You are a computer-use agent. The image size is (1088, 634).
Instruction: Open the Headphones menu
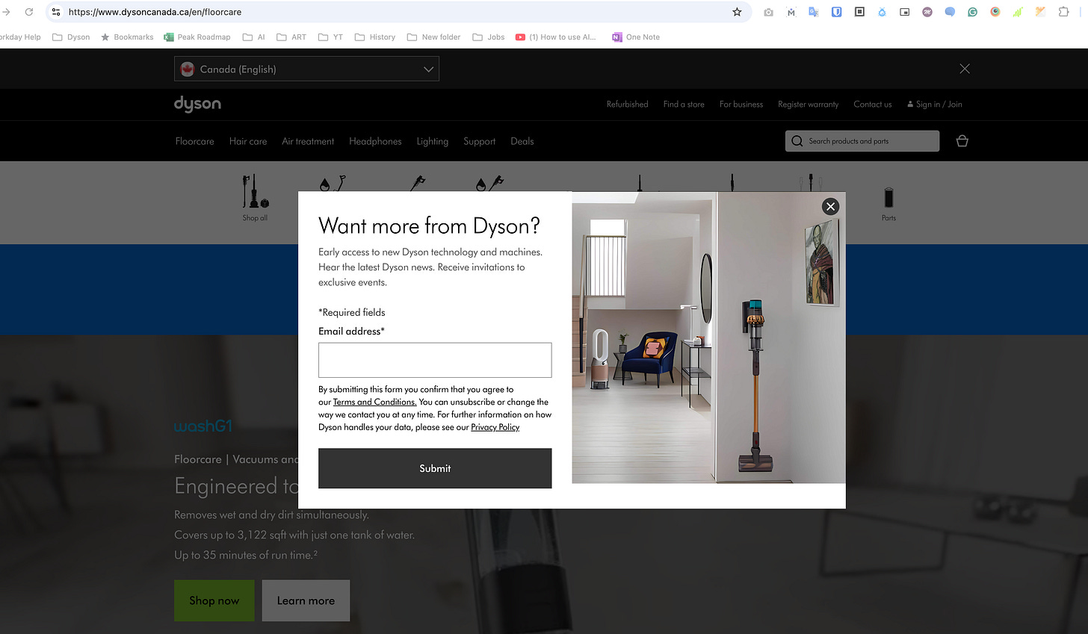[x=375, y=141]
